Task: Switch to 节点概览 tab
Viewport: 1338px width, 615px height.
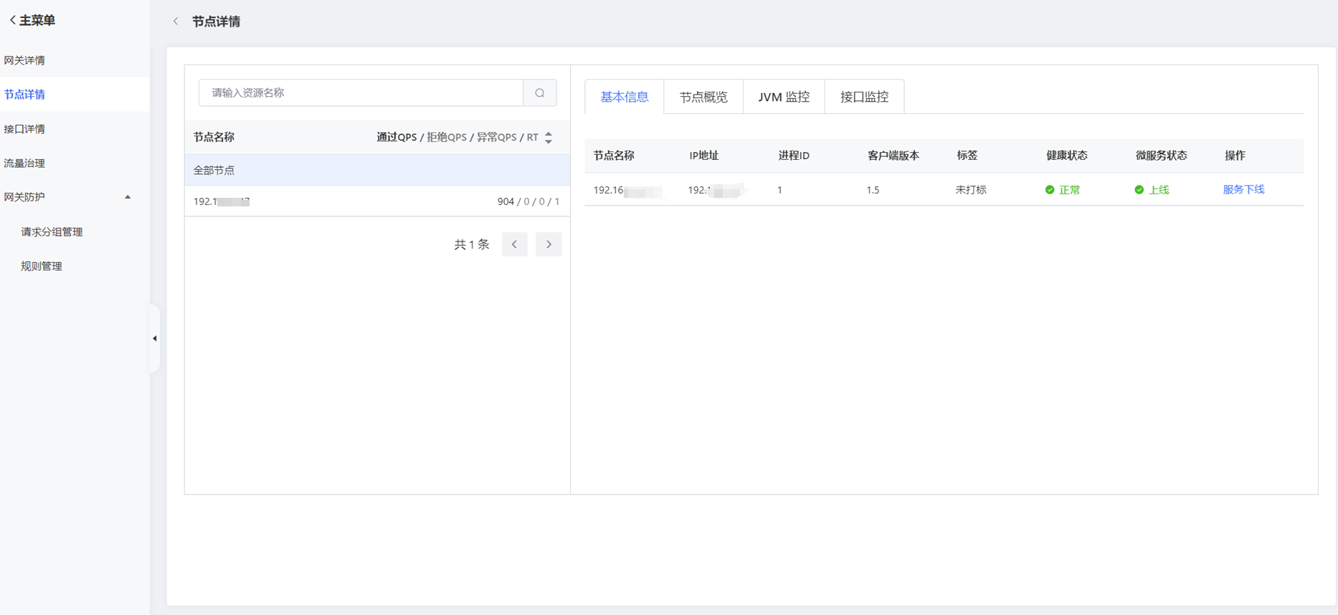Action: coord(703,97)
